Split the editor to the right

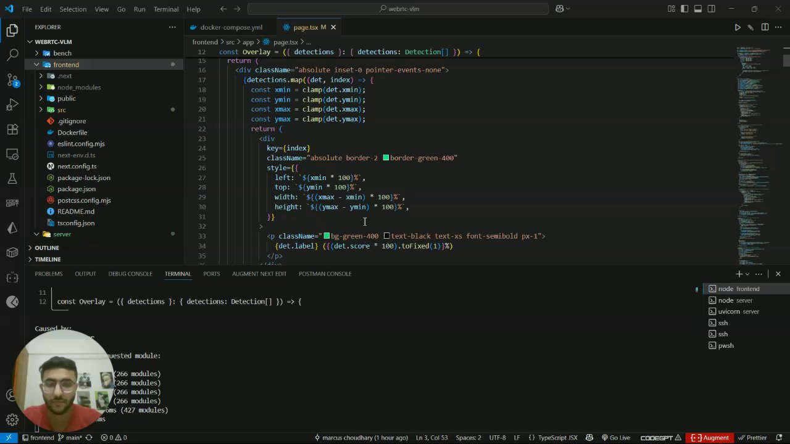765,27
